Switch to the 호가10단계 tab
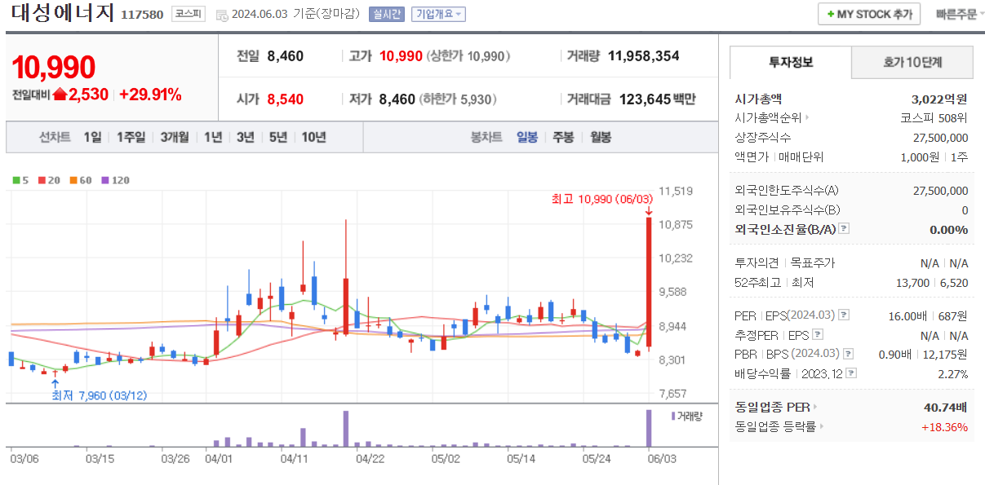The height and width of the screenshot is (485, 985). pos(912,62)
